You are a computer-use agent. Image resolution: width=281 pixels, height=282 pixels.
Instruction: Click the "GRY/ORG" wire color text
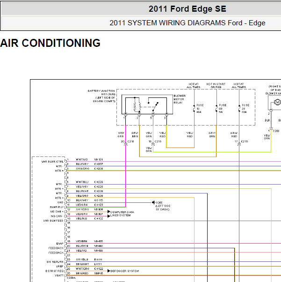pyautogui.click(x=82, y=209)
